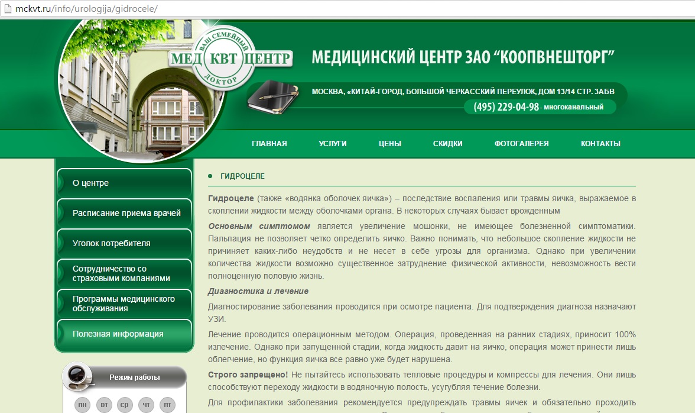
Task: Open the ФОТОГАЛЕРЕЯ menu item
Action: [522, 144]
